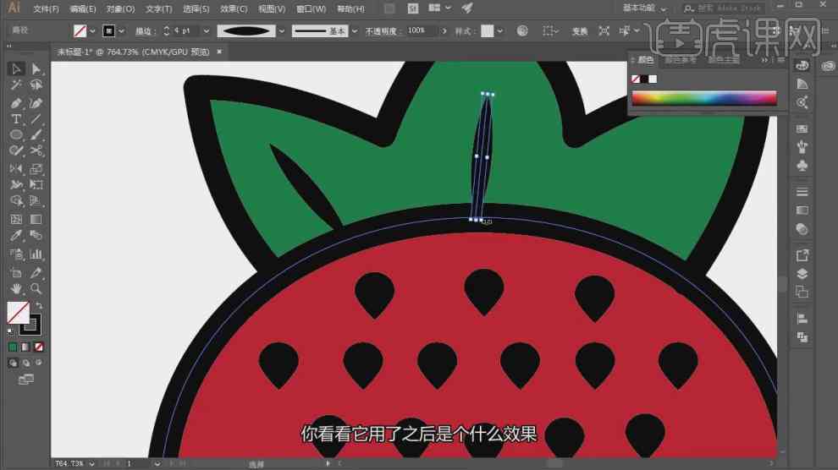Select the Artboard tool

pyautogui.click(x=15, y=272)
